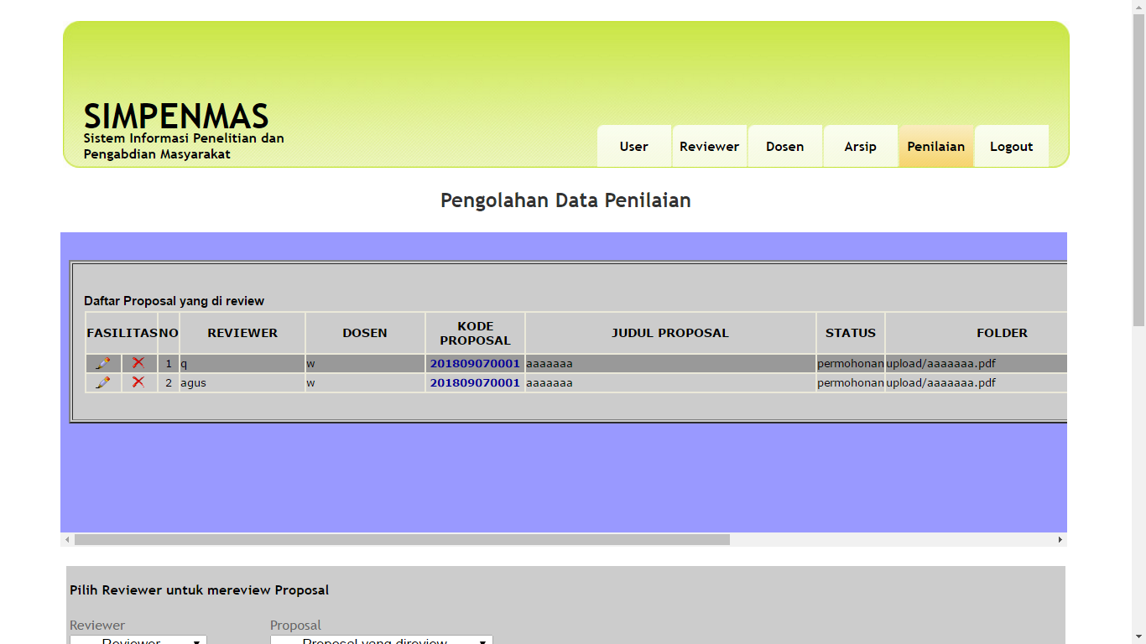Click the page scrollbar up arrow
The height and width of the screenshot is (644, 1146).
point(1138,7)
